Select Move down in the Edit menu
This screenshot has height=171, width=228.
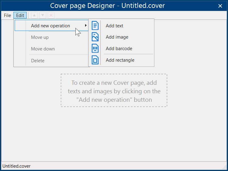click(x=43, y=49)
